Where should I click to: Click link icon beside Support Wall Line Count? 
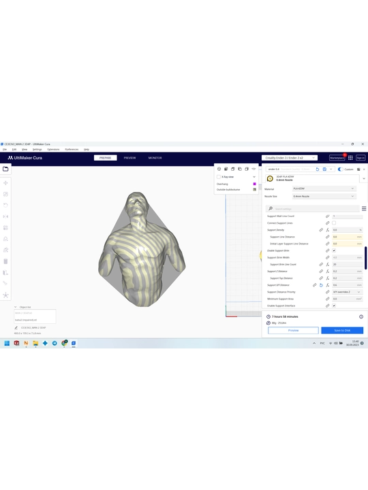click(327, 216)
